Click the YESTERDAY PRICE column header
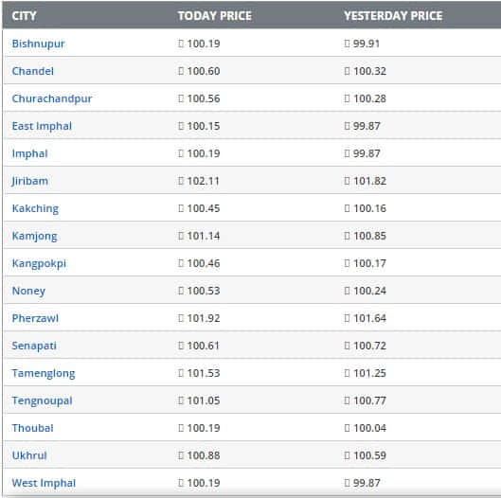Screen dimensions: 501x498 coord(393,16)
